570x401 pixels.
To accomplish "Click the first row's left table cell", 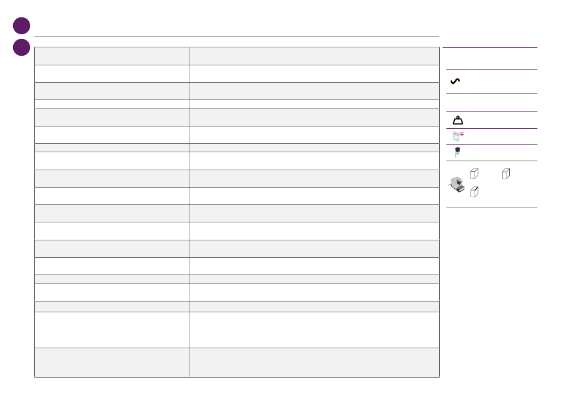I will [112, 56].
